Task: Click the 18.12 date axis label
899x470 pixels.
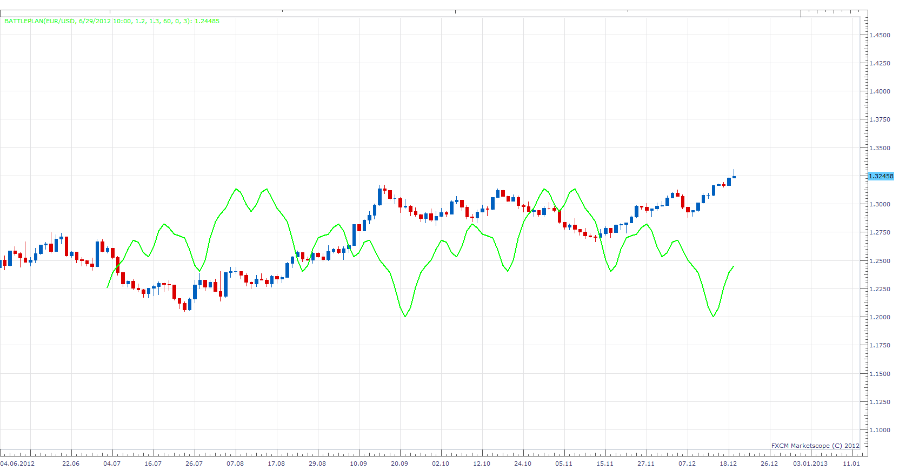Action: [728, 464]
